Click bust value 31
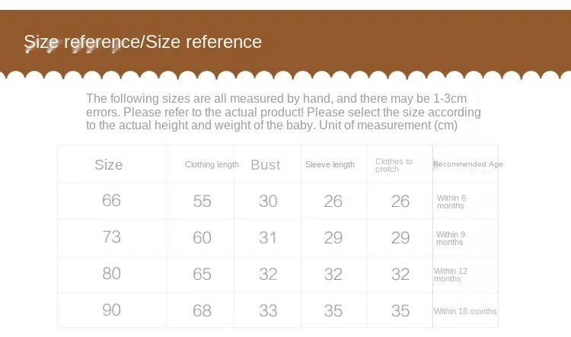 pyautogui.click(x=268, y=238)
